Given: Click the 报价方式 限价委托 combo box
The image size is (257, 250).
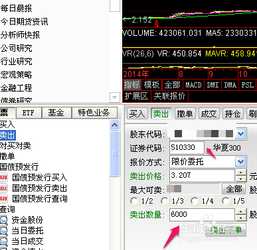Looking at the screenshot, I should click(208, 162).
